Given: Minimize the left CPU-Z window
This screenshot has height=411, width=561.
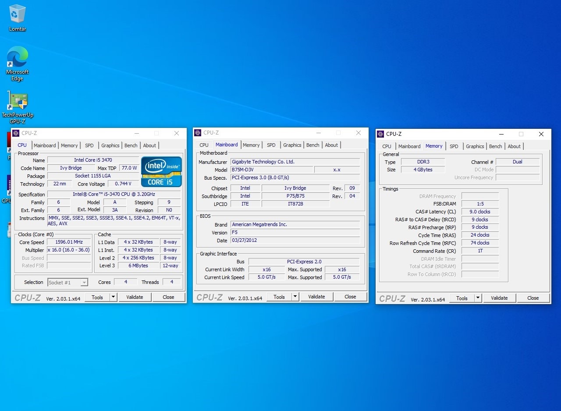Looking at the screenshot, I should (137, 133).
